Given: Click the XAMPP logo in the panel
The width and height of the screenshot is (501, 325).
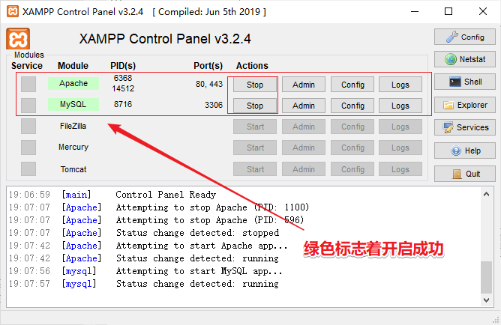Looking at the screenshot, I should coord(18,39).
